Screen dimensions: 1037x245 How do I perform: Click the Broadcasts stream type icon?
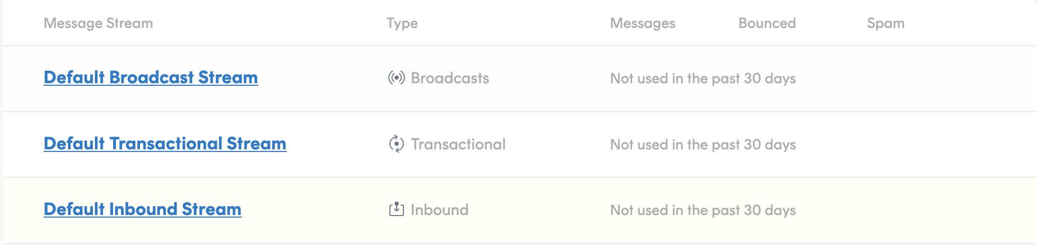click(396, 78)
